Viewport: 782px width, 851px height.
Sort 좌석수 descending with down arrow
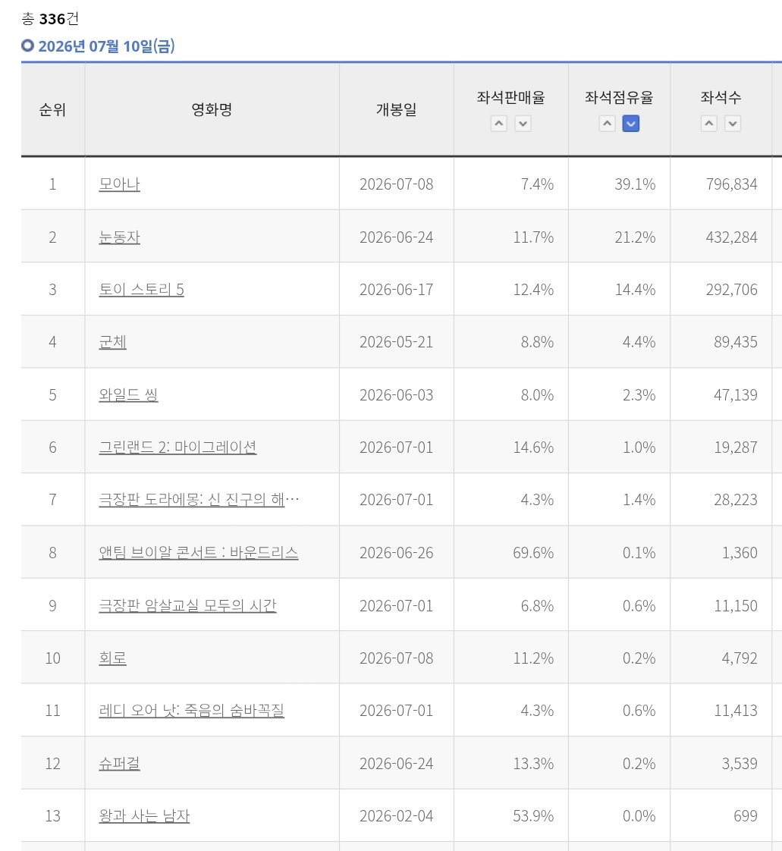pyautogui.click(x=733, y=124)
